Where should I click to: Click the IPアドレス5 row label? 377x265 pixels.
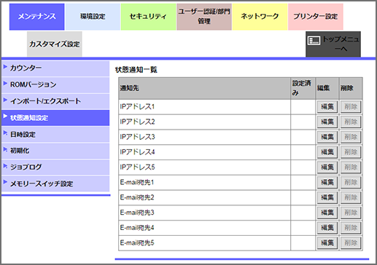137,167
